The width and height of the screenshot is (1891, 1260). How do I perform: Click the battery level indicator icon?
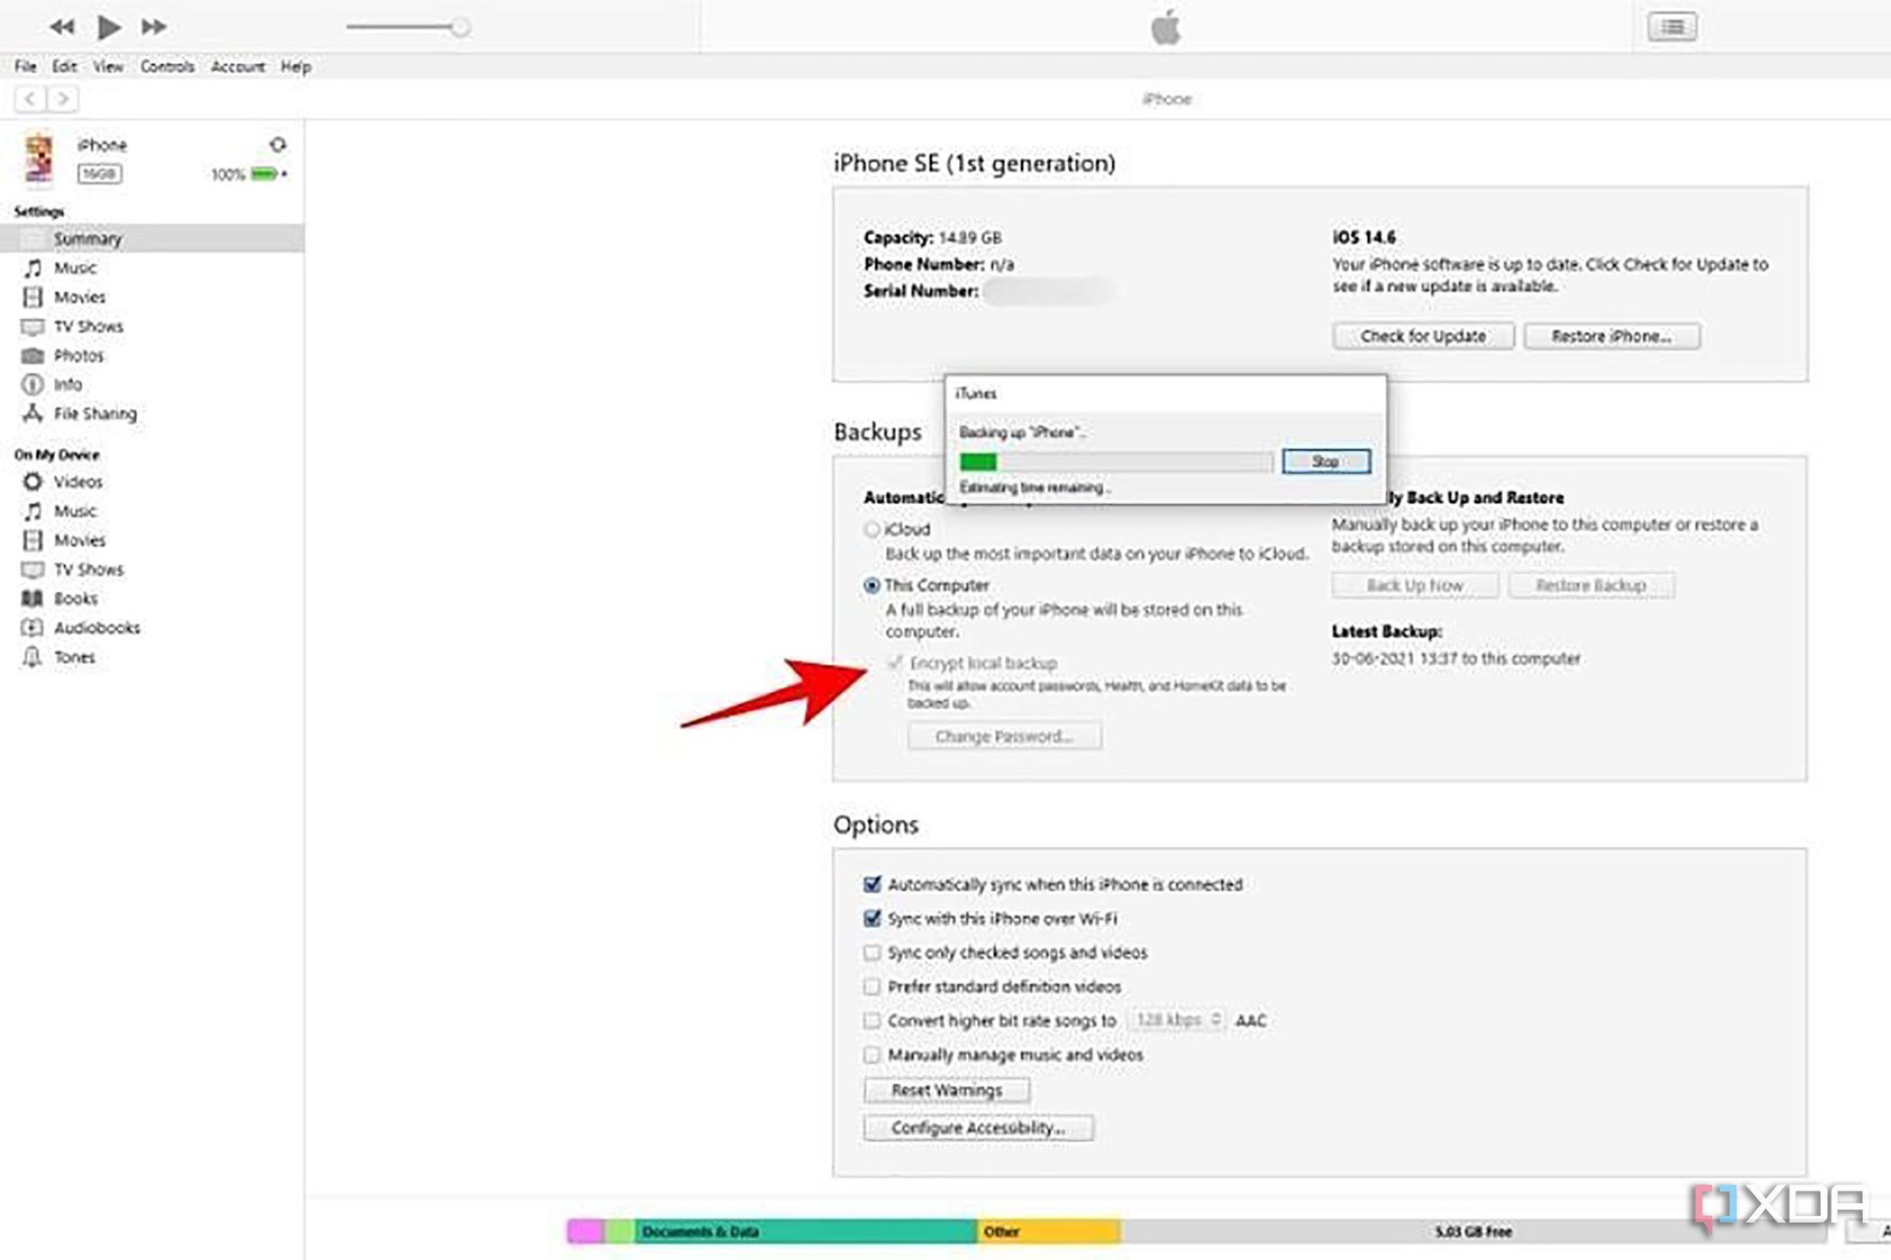point(264,174)
